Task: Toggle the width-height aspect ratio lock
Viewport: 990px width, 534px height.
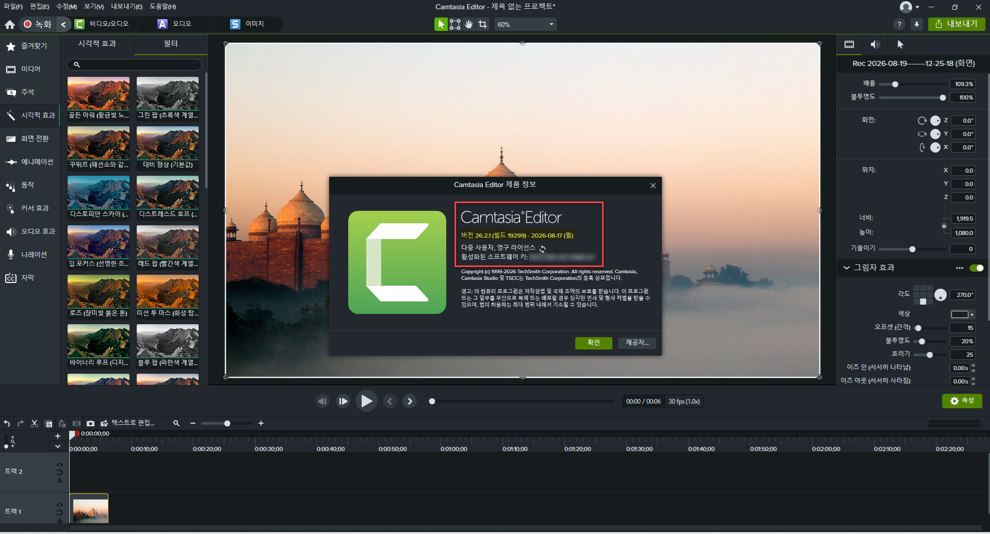Action: click(944, 226)
